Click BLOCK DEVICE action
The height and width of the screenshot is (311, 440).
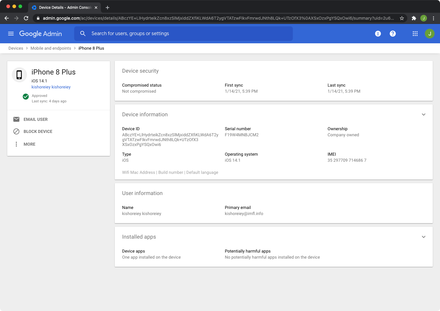38,131
